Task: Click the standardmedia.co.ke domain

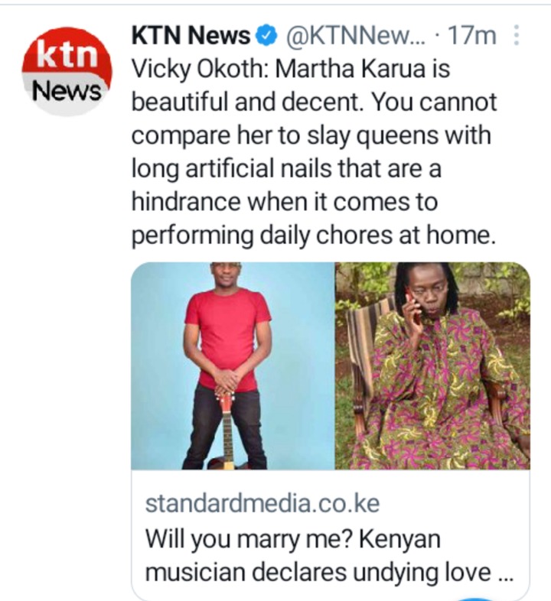Action: point(262,504)
